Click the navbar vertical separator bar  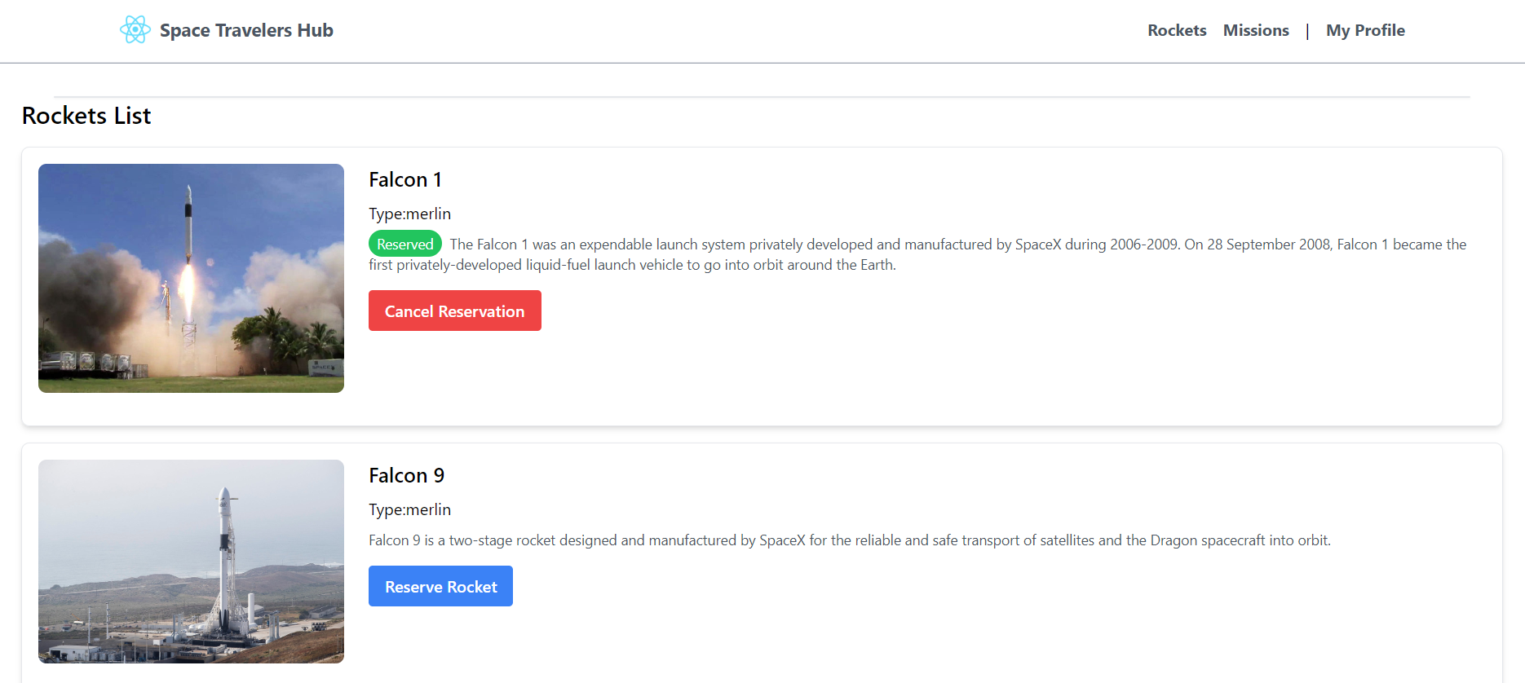(1307, 31)
